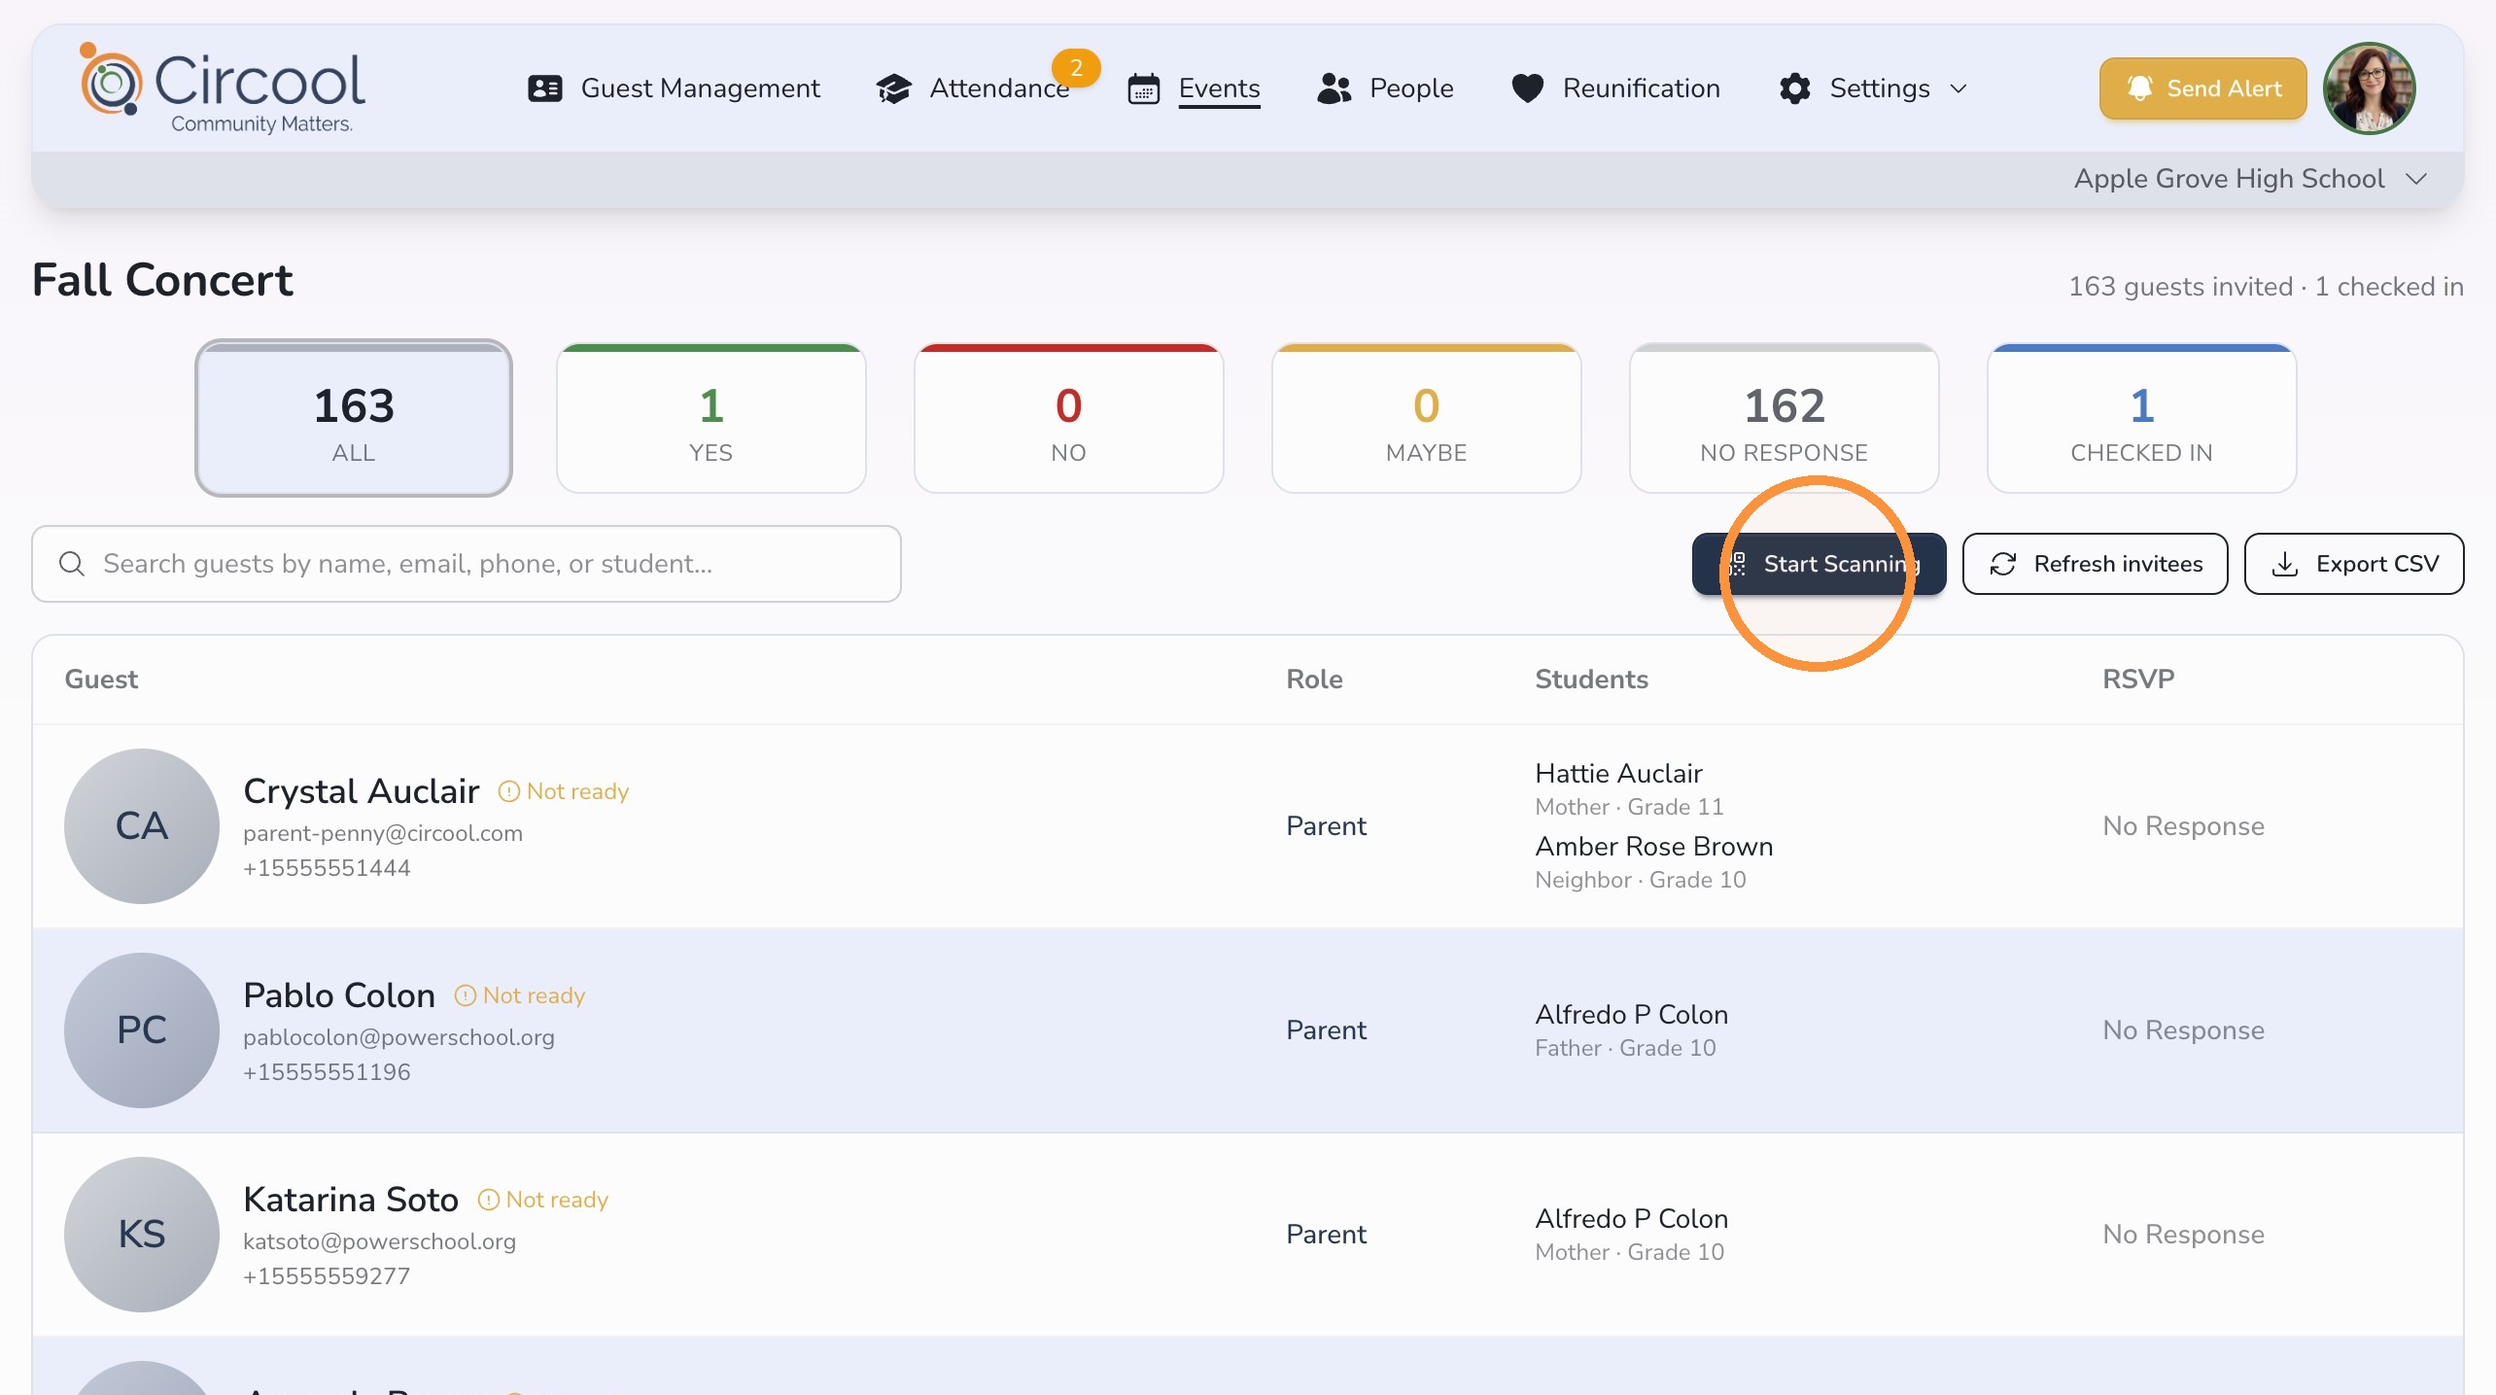Focus the guest search field
The image size is (2496, 1395).
point(467,564)
